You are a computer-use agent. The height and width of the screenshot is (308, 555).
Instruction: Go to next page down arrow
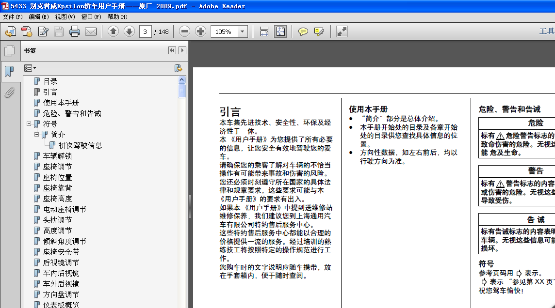129,31
